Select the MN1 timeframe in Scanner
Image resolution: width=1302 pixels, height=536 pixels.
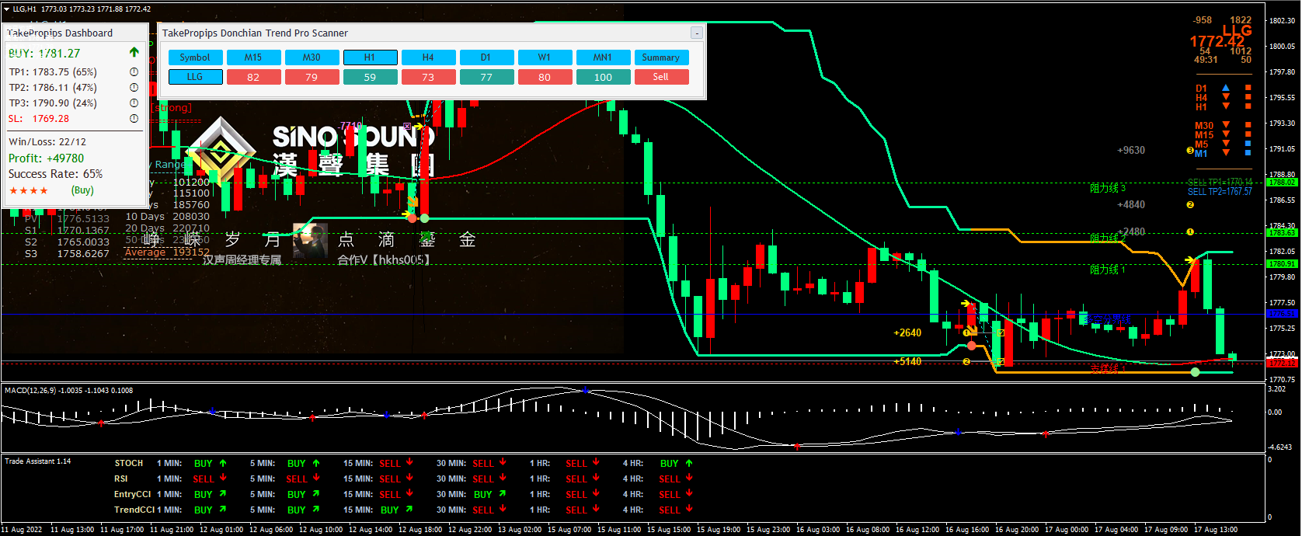click(x=603, y=57)
